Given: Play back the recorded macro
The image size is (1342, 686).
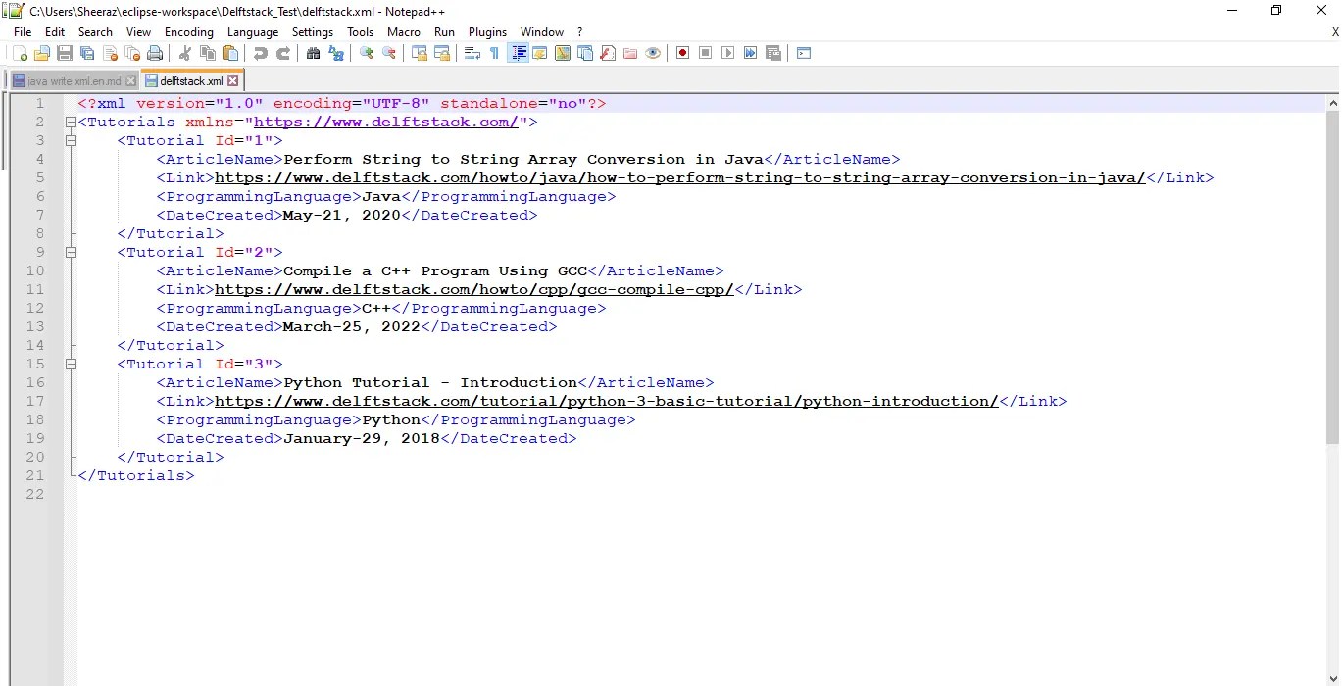Looking at the screenshot, I should click(x=728, y=53).
